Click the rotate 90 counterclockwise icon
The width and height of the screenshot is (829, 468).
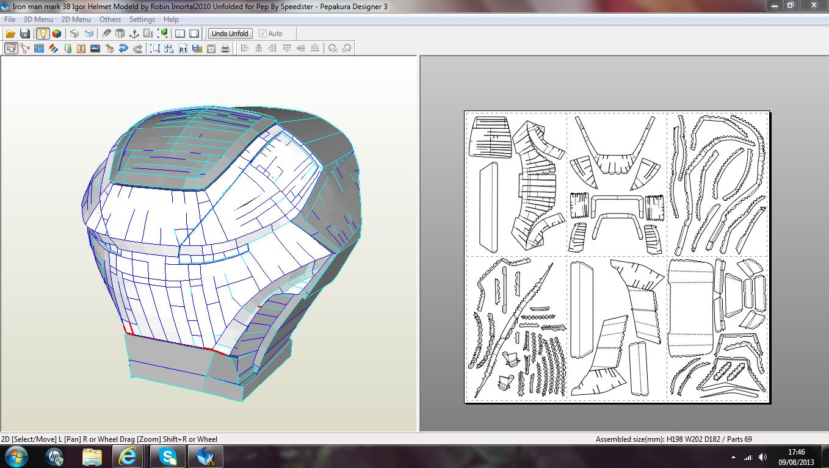[333, 48]
